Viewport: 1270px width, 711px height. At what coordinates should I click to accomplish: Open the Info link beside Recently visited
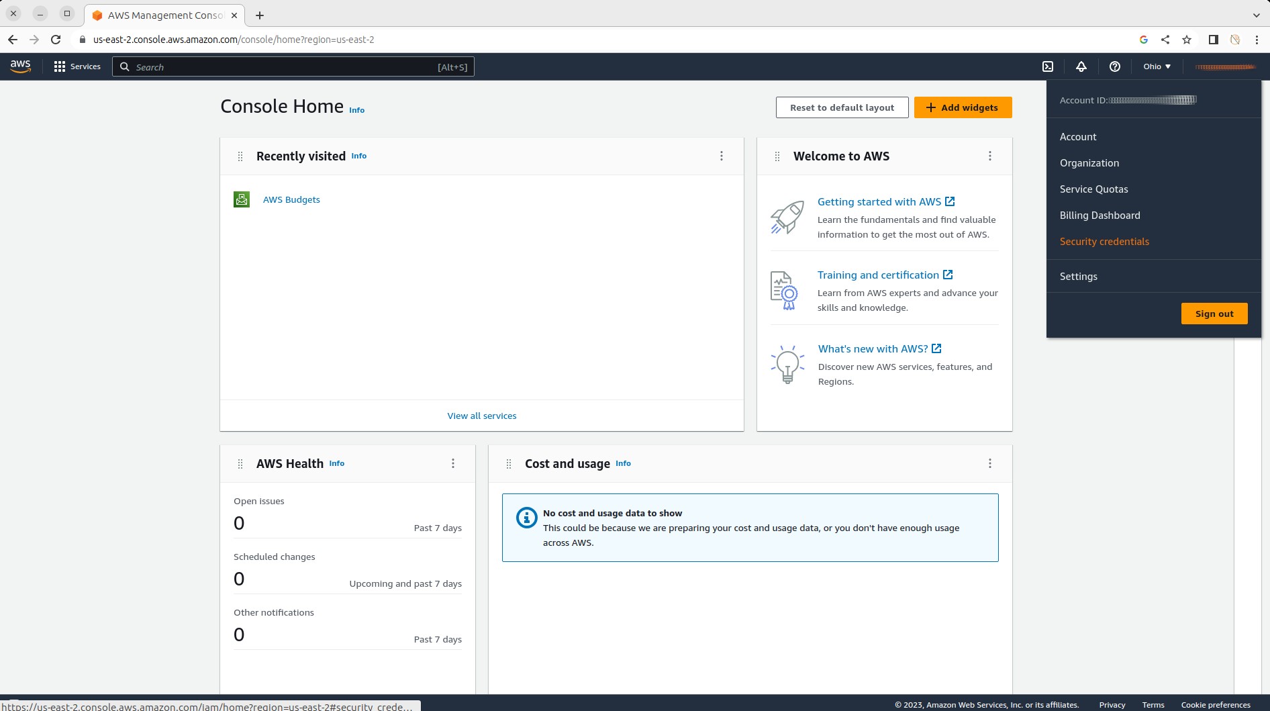[359, 156]
